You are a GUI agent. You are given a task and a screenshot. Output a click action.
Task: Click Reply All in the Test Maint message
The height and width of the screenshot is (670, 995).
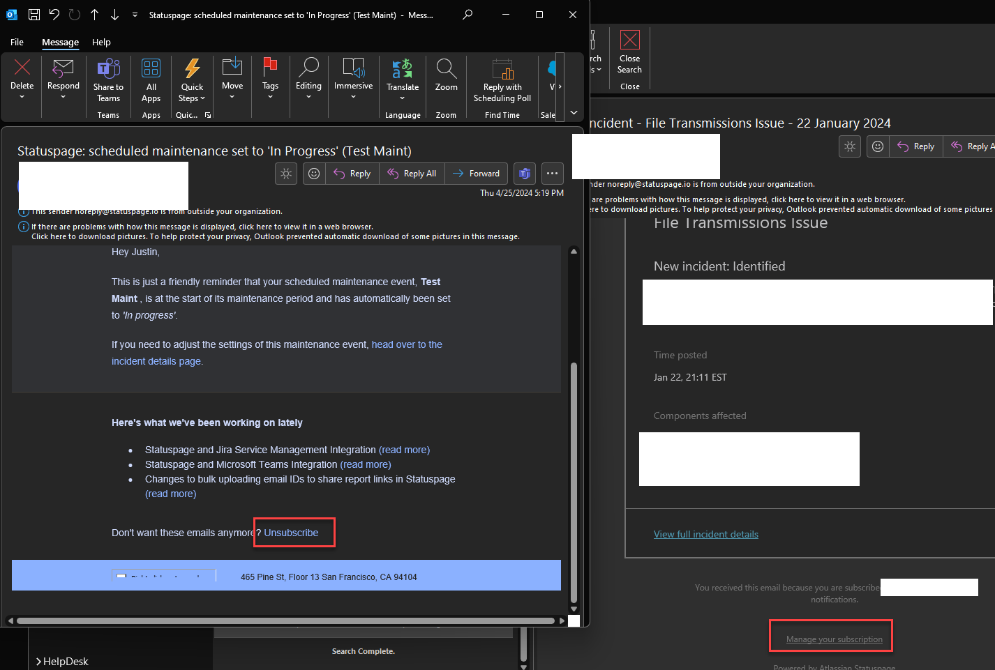(x=412, y=174)
